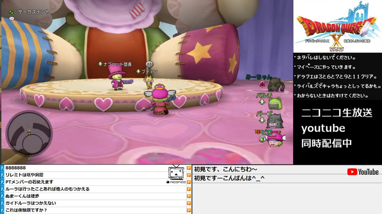This screenshot has height=214, width=382.
Task: Click the party name みーちゃん
Action: pyautogui.click(x=259, y=77)
